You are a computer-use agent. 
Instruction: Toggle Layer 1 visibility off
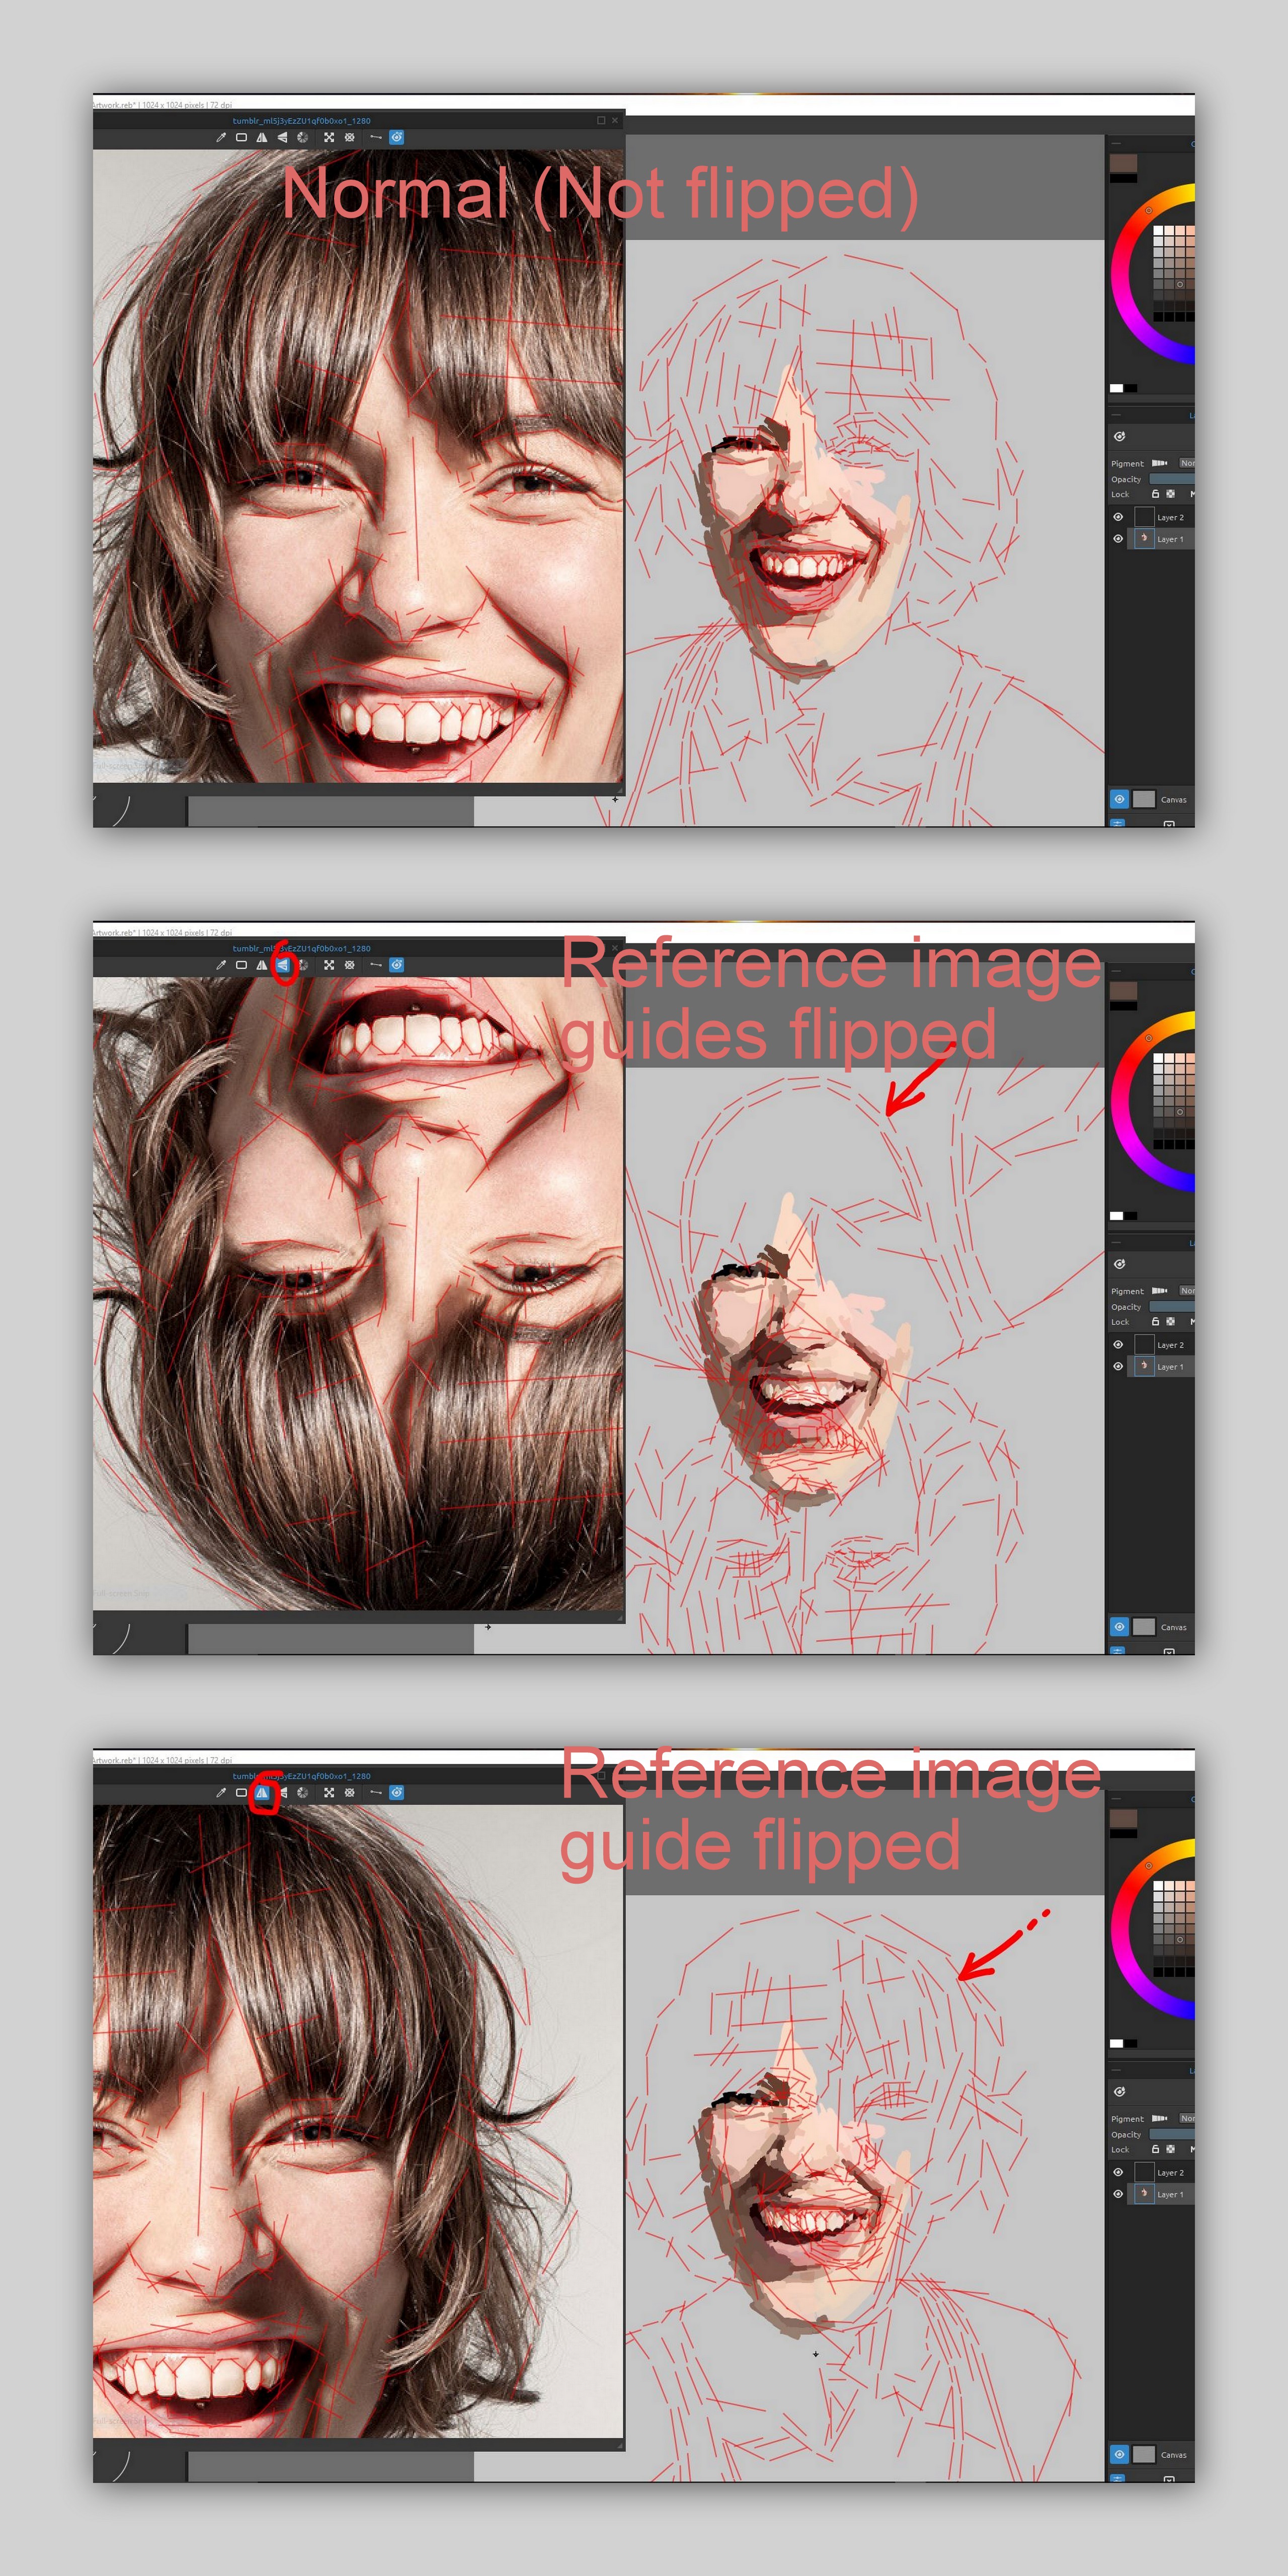[x=1118, y=538]
